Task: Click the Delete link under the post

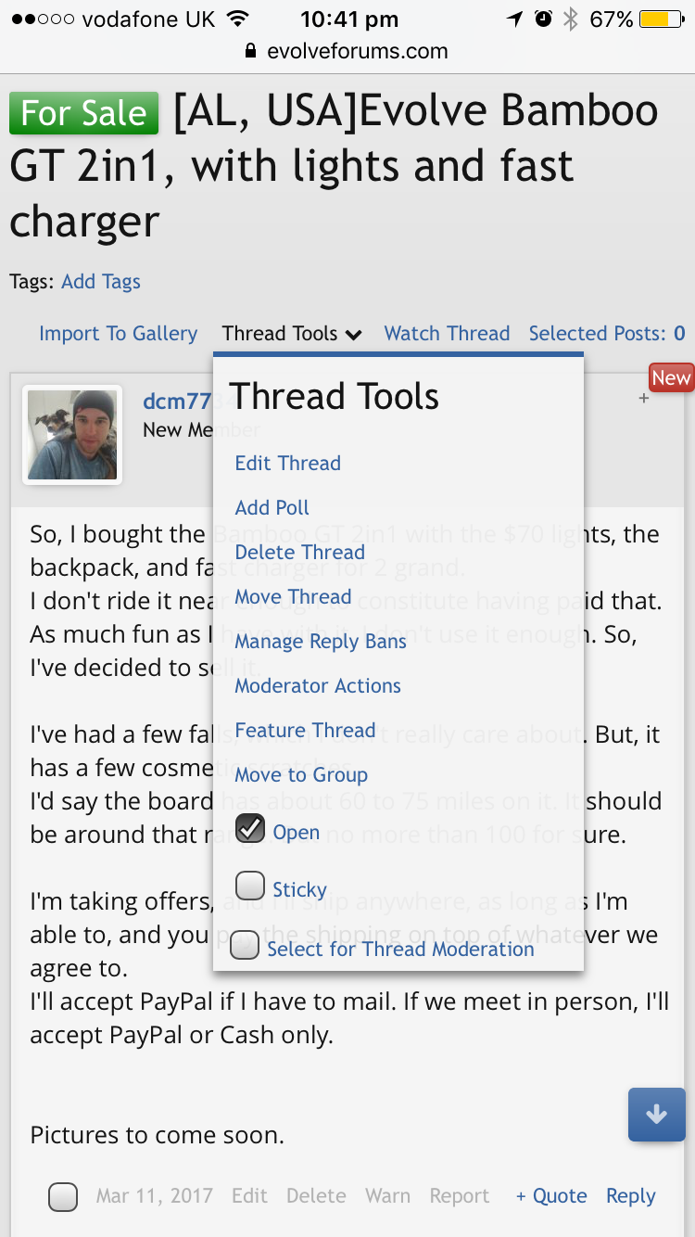Action: pos(316,1196)
